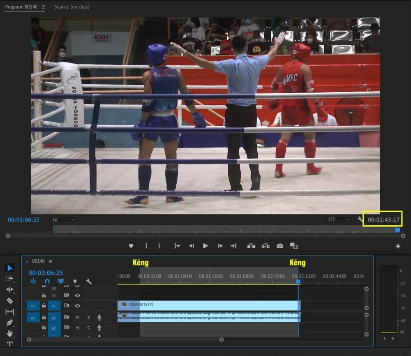Play the program monitor video
The image size is (411, 356).
pos(205,246)
